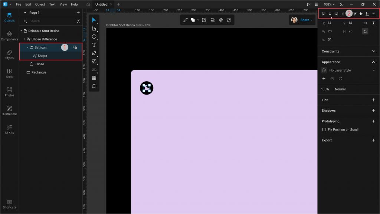Image resolution: width=380 pixels, height=214 pixels.
Task: Align selection to left edge
Action: pyautogui.click(x=324, y=14)
